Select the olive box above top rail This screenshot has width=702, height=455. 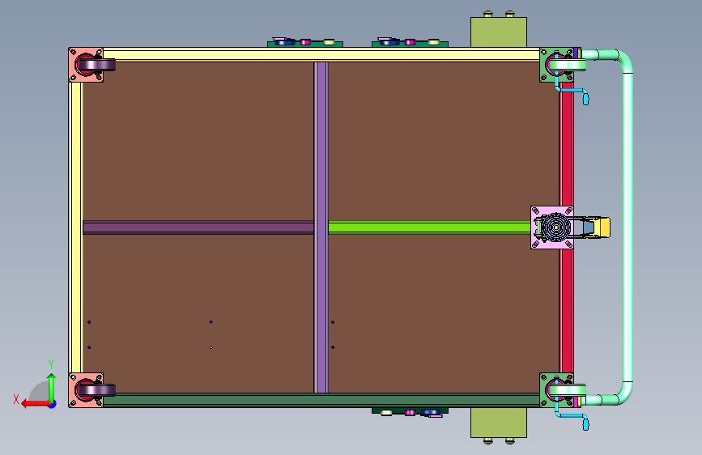tap(499, 32)
